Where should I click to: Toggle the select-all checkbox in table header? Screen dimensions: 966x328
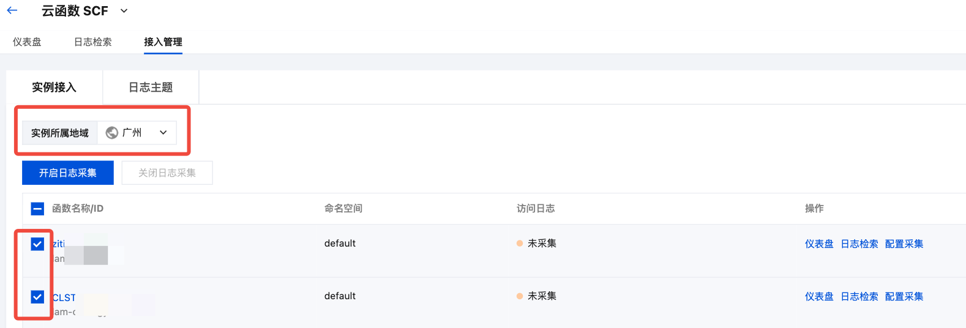pyautogui.click(x=37, y=209)
